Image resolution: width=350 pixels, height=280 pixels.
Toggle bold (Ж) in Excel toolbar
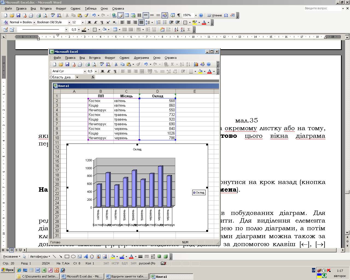pyautogui.click(x=103, y=71)
